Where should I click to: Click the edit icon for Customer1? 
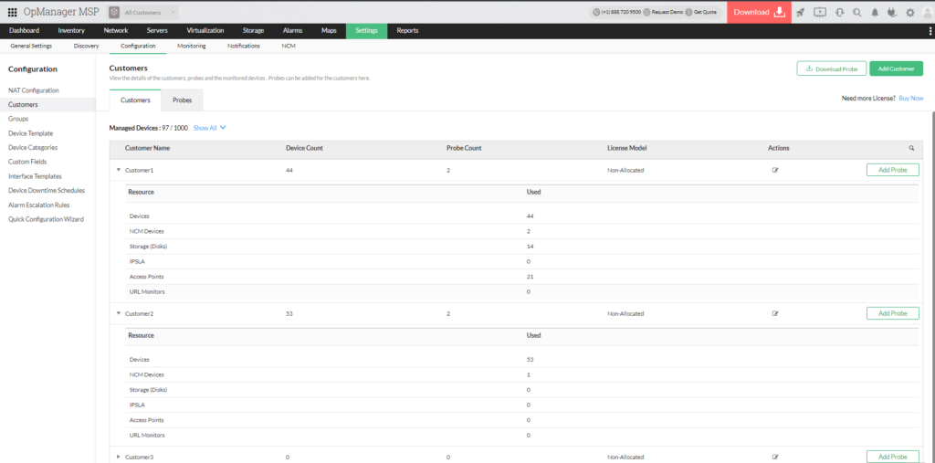775,170
